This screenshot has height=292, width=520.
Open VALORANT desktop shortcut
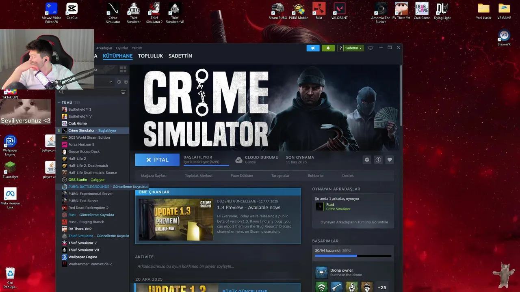tap(339, 11)
